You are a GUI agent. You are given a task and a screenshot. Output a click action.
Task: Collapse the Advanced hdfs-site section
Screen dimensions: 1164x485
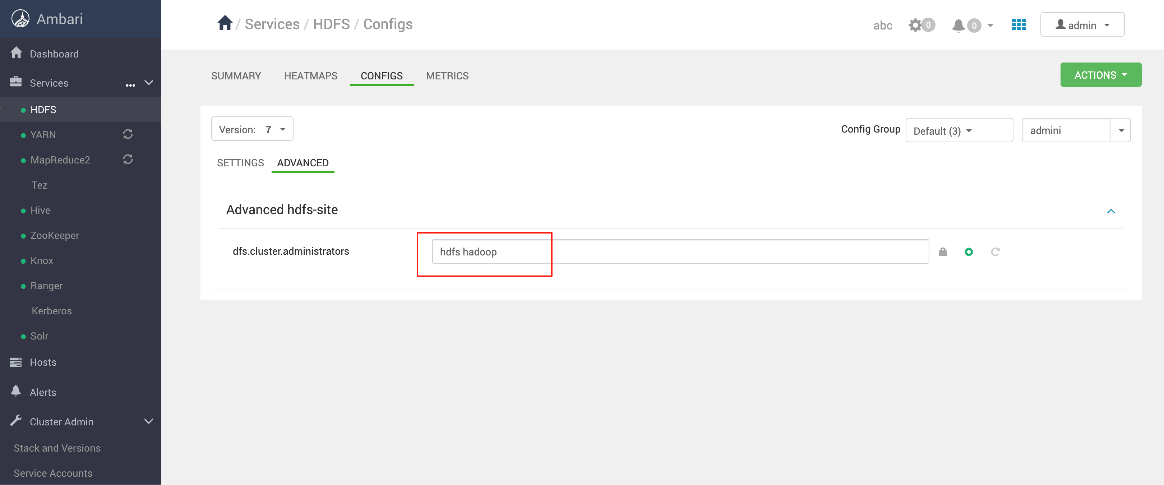(1111, 211)
